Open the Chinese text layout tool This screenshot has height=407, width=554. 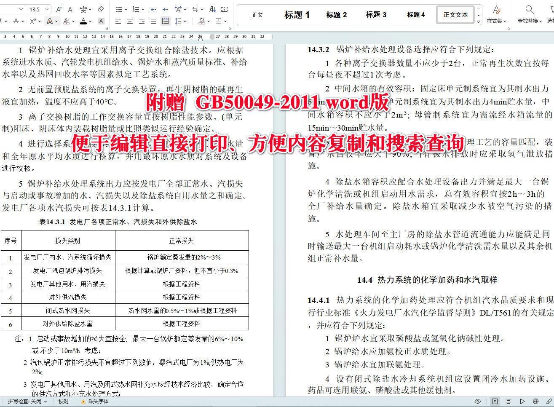178,9
